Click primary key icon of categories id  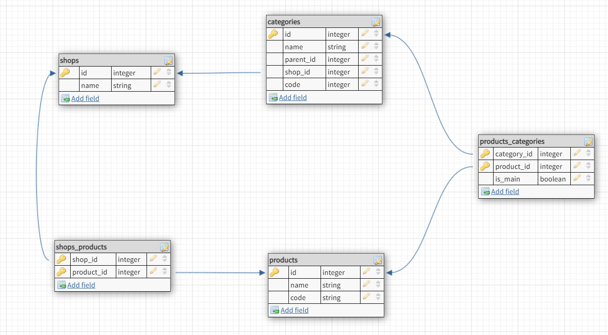coord(273,34)
